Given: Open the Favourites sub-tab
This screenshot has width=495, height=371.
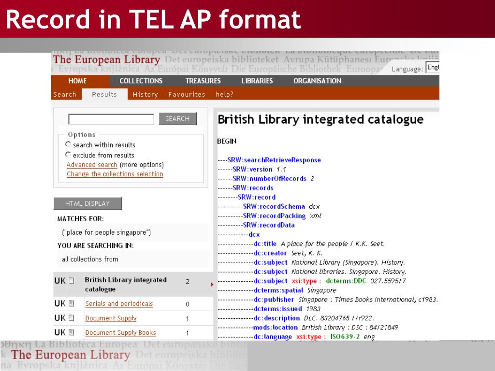Looking at the screenshot, I should 187,94.
